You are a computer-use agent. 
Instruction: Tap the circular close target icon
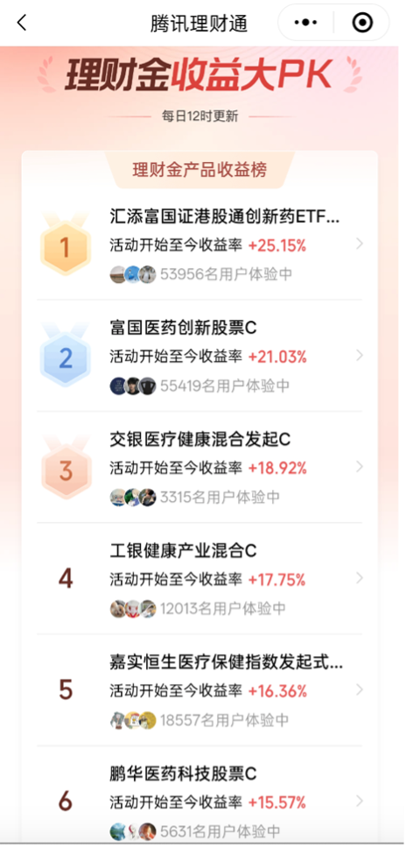362,23
